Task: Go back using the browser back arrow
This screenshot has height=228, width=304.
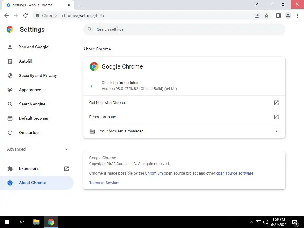Action: click(x=7, y=15)
